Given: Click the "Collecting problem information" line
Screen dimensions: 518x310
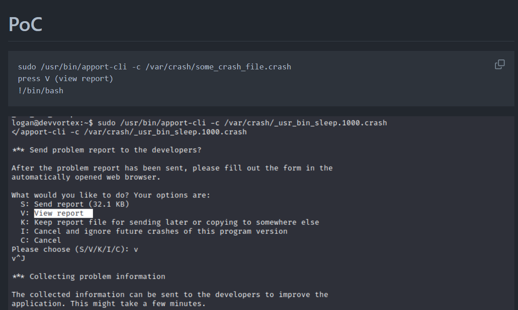Looking at the screenshot, I should tap(88, 276).
